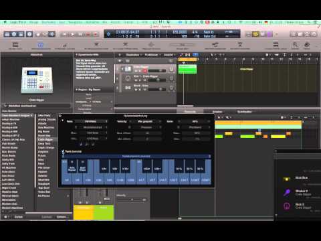Select the After Party patch
This screenshot has height=241, width=321.
pyautogui.click(x=44, y=116)
